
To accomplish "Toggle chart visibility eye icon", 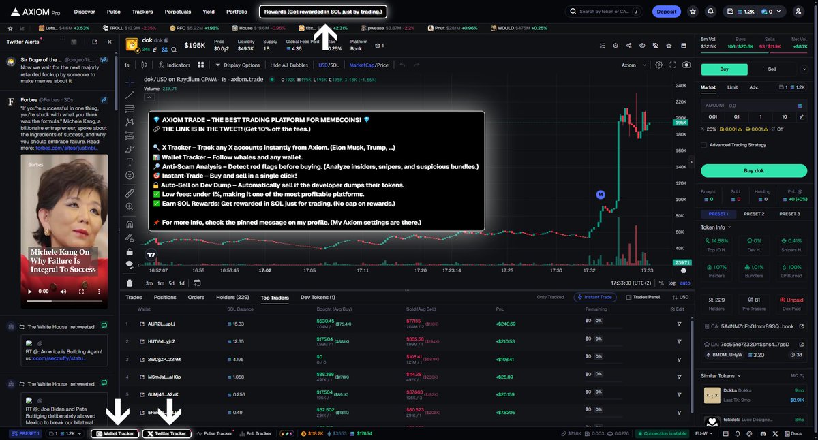I will click(641, 46).
